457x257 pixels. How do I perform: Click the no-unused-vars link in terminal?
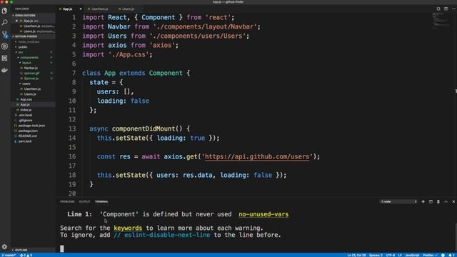coord(263,214)
